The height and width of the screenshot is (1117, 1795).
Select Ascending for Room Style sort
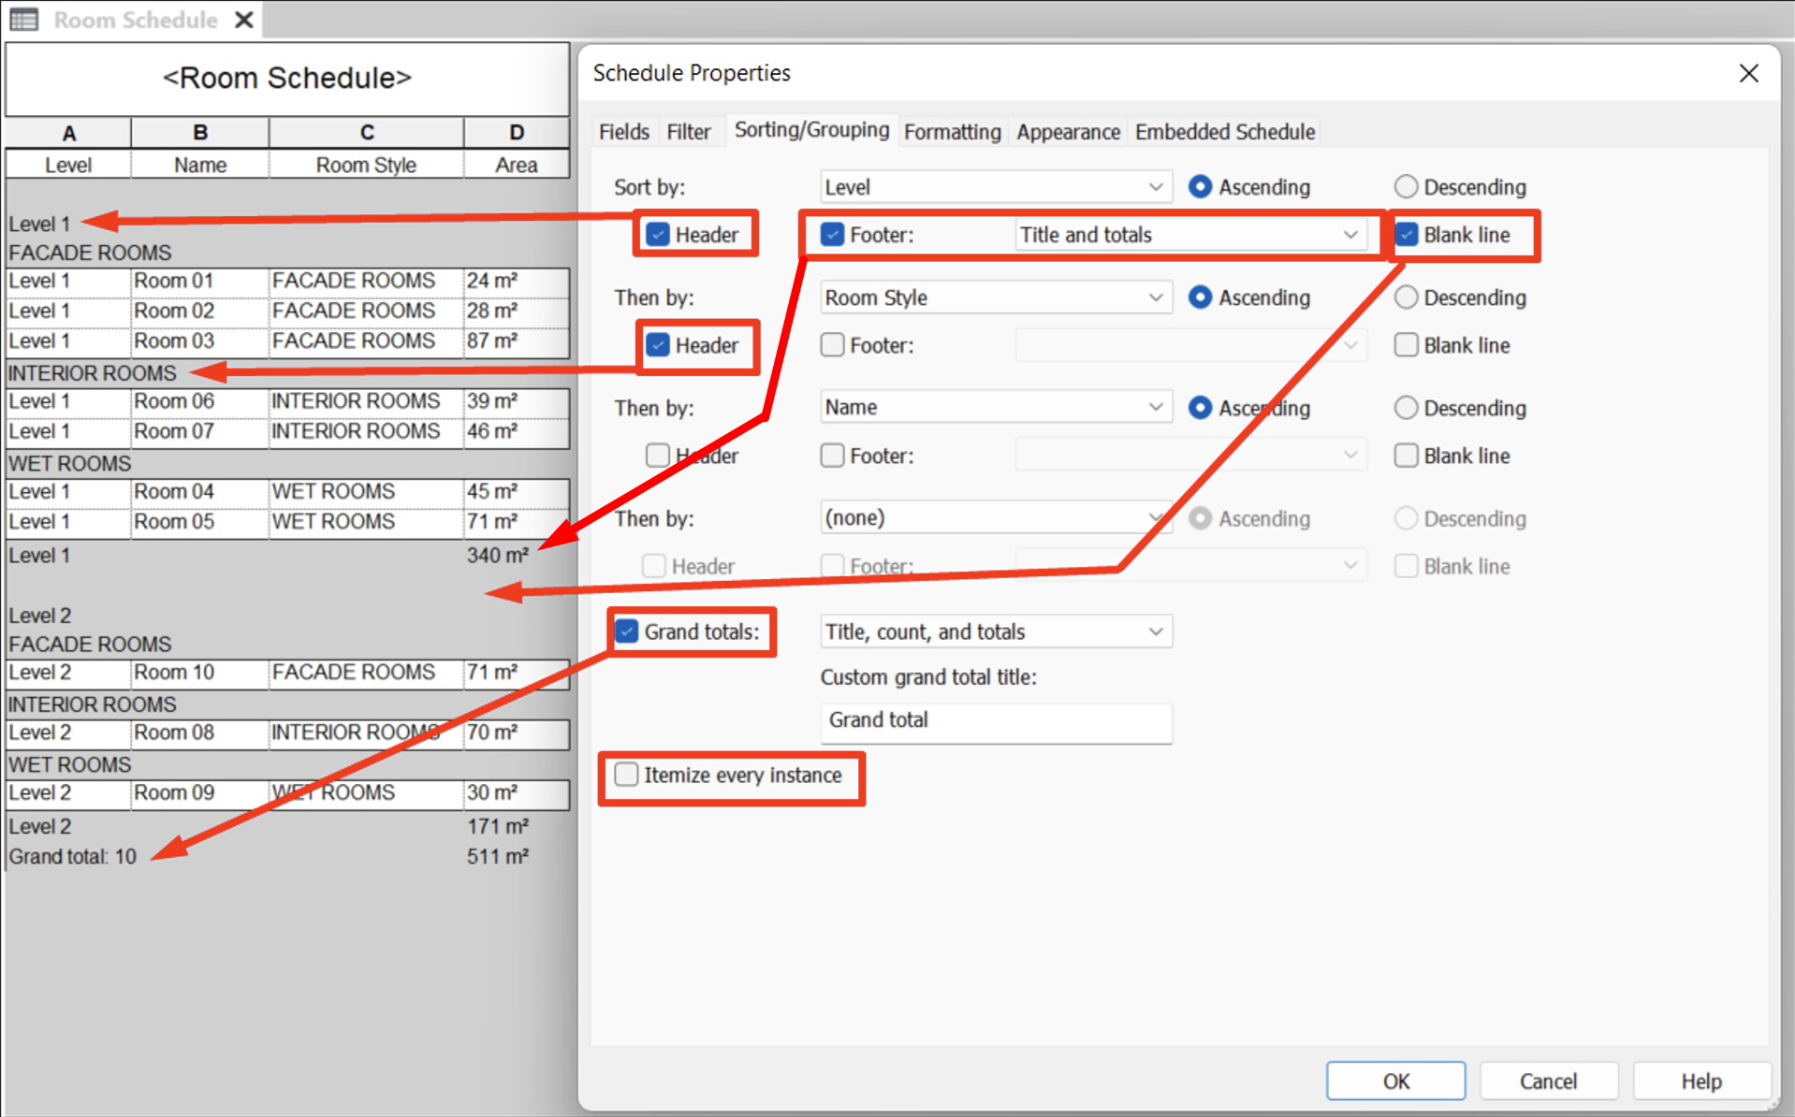(x=1200, y=297)
